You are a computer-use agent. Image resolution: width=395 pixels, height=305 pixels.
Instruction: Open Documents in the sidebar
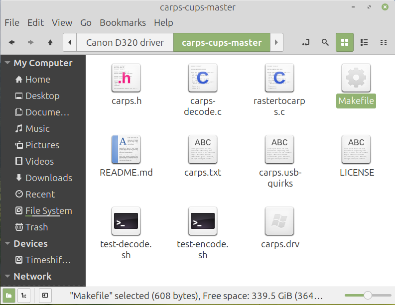43,112
